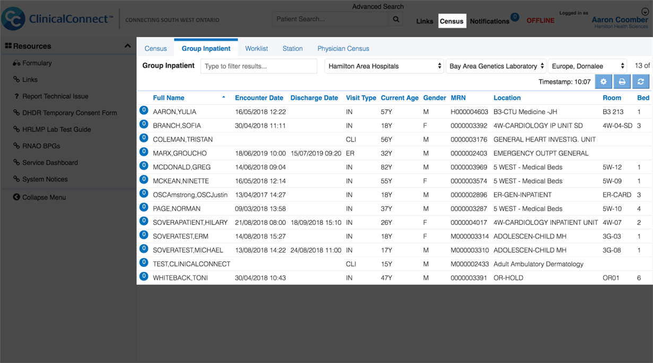Sort by Visit Type column
Image resolution: width=653 pixels, height=363 pixels.
(361, 98)
